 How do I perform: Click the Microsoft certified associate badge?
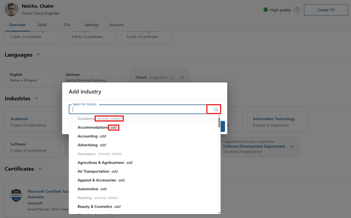[x=16, y=196]
